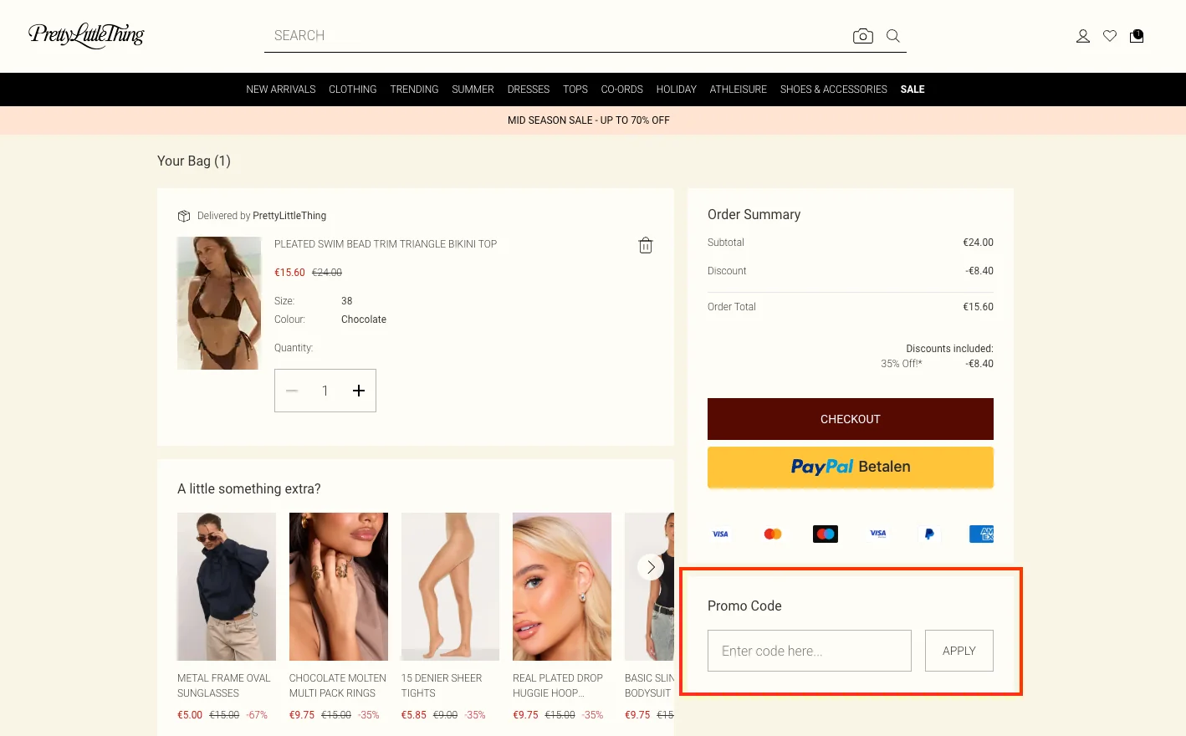This screenshot has width=1186, height=736.
Task: Open the Real Plated Drop Huggie Hoop image
Action: coord(562,586)
